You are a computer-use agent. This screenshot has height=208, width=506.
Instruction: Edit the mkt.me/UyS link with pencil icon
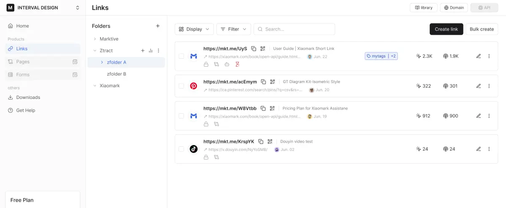pyautogui.click(x=479, y=56)
